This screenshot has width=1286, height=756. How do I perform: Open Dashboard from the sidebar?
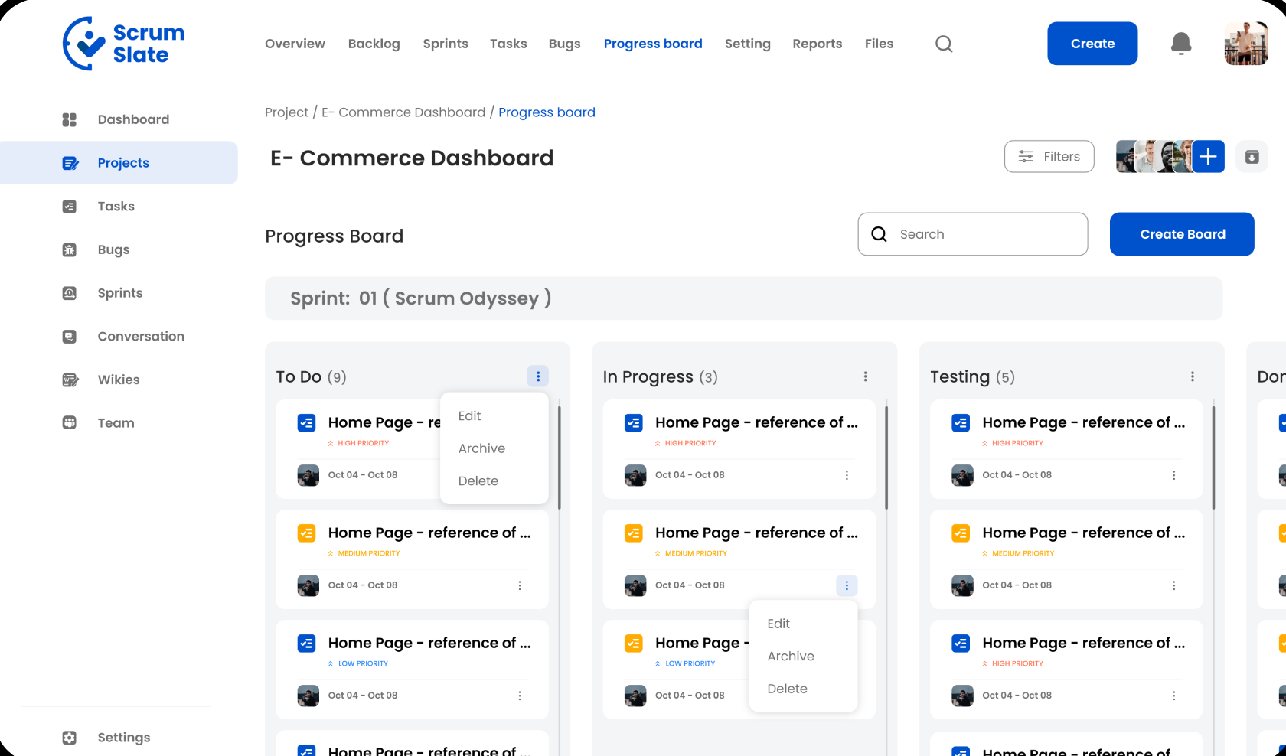pyautogui.click(x=133, y=119)
